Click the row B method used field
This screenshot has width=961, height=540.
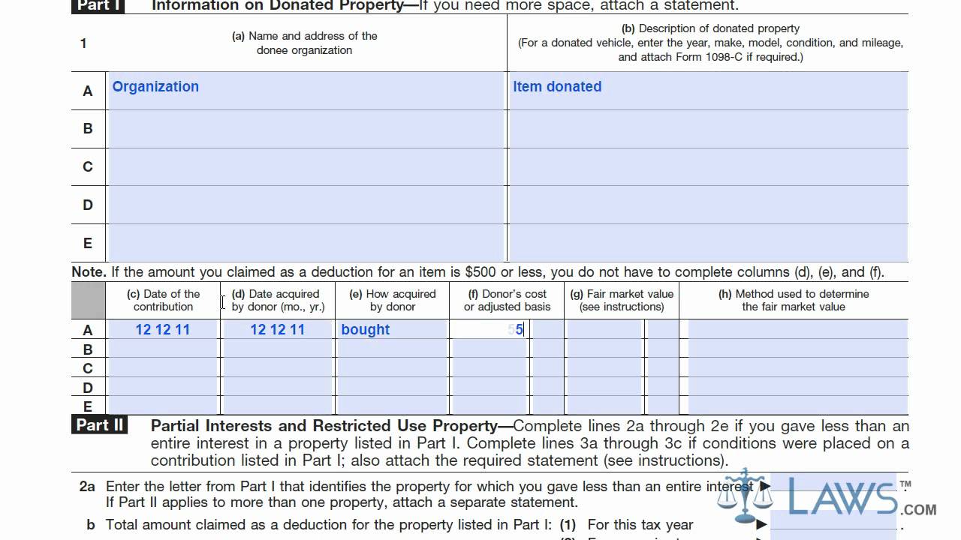[798, 349]
